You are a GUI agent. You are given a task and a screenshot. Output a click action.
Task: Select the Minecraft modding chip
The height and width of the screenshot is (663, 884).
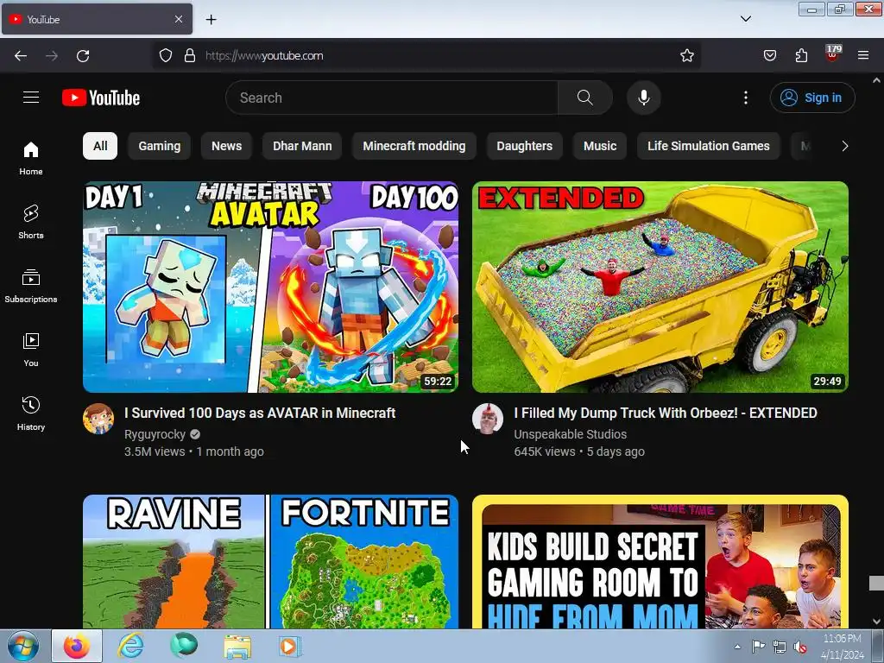point(414,146)
